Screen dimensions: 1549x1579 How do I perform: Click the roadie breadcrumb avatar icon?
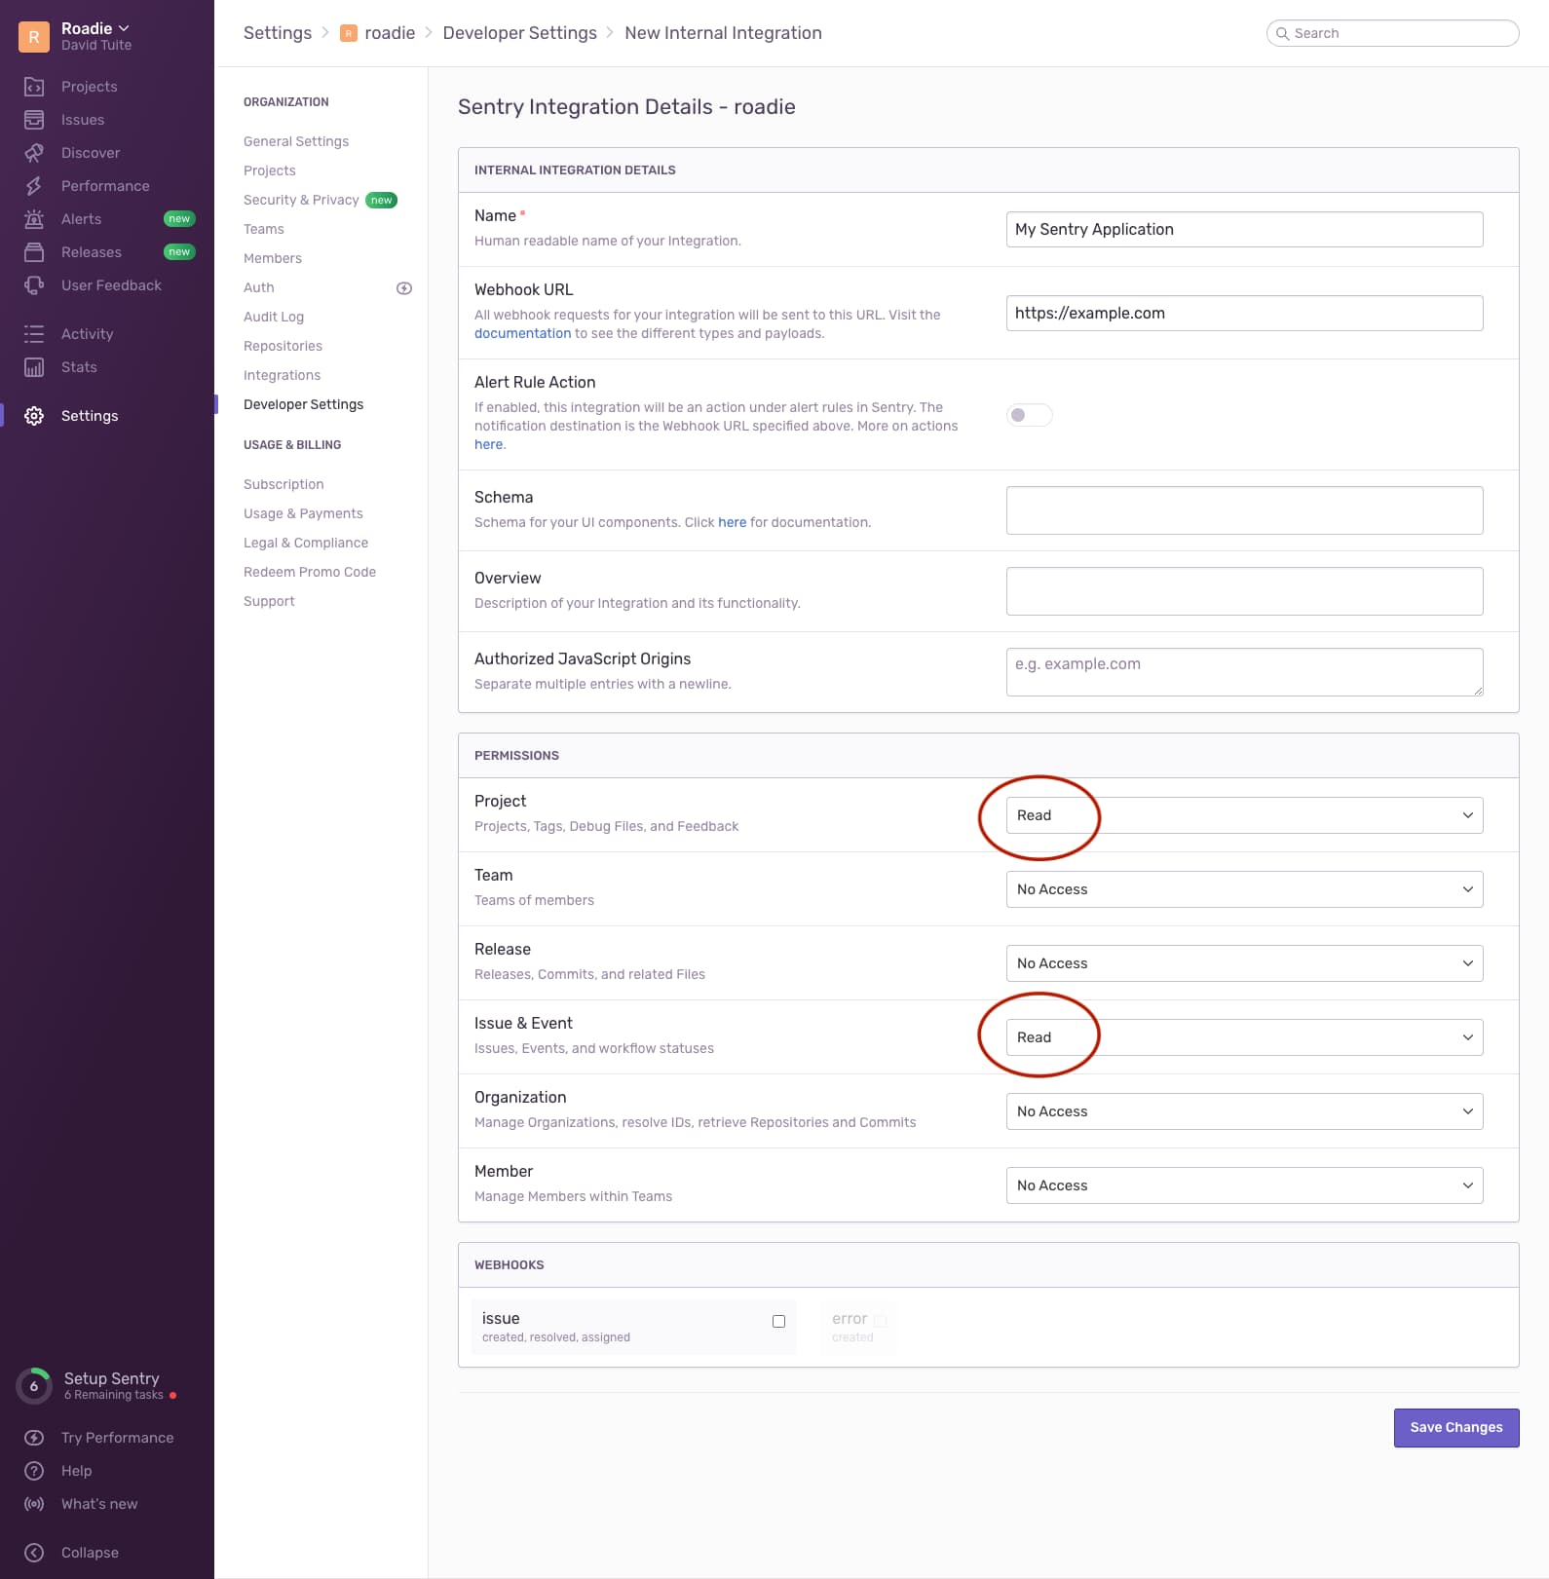(x=348, y=33)
